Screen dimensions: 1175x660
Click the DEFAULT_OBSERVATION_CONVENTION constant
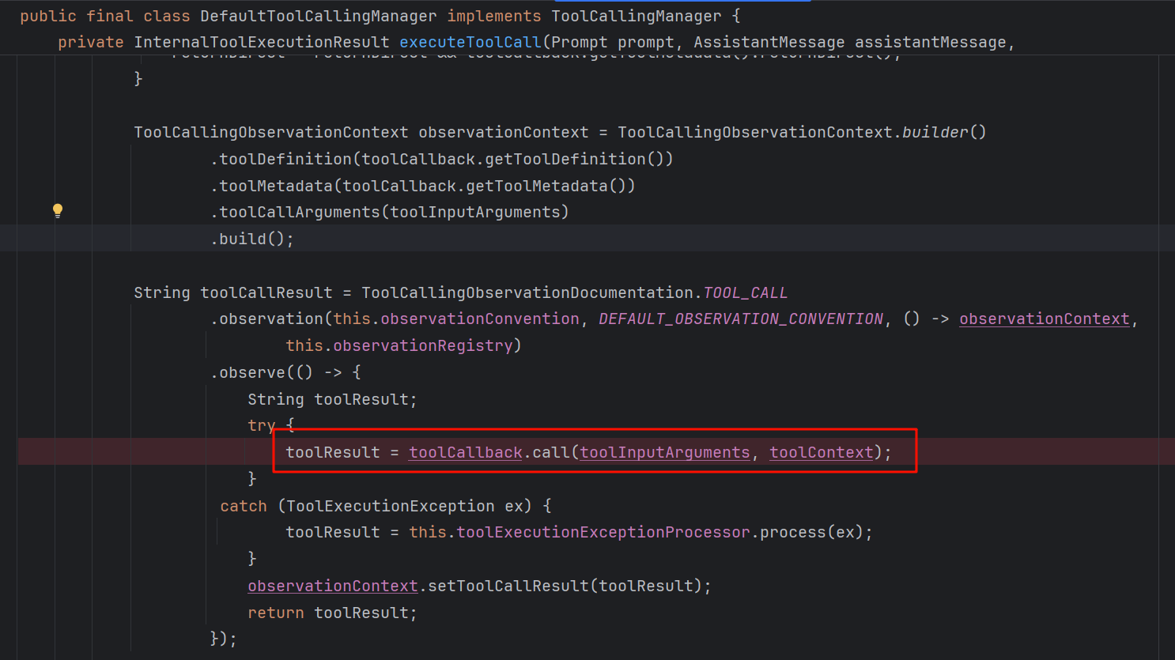click(741, 319)
